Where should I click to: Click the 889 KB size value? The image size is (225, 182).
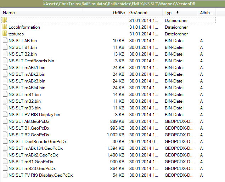point(117,121)
